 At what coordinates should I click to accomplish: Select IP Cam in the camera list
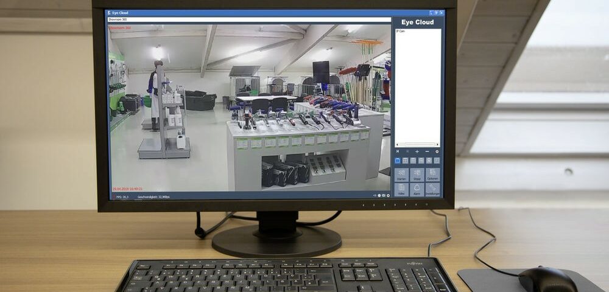[401, 31]
